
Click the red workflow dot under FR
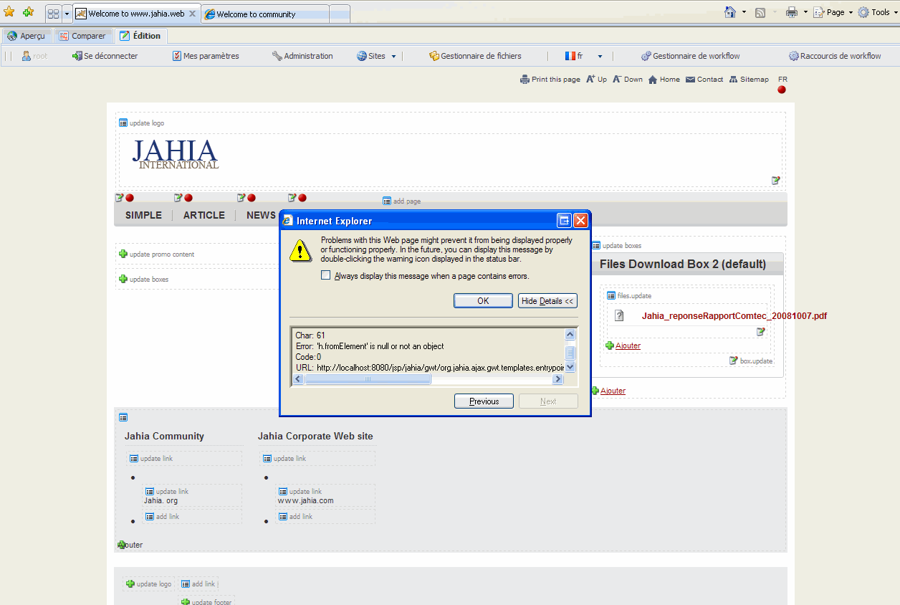tap(782, 90)
